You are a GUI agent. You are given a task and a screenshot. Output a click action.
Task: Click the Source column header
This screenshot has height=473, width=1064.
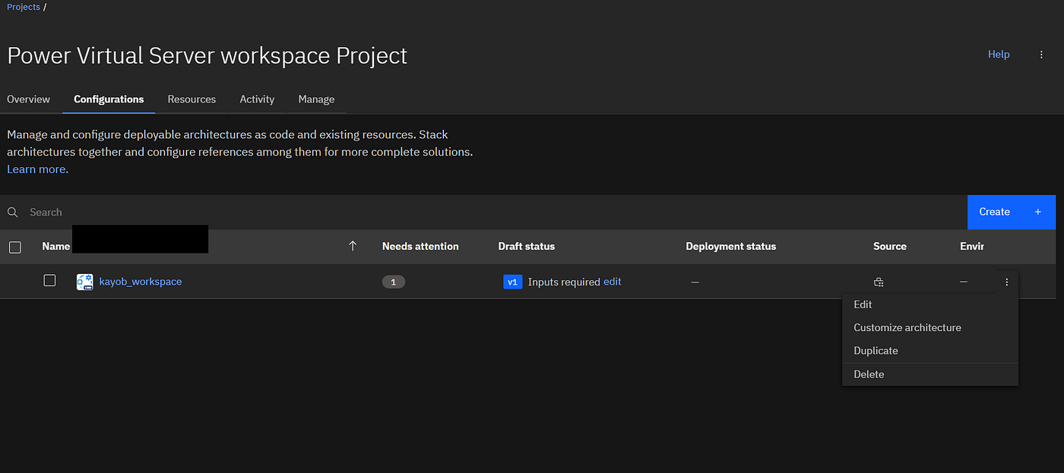[x=890, y=247]
